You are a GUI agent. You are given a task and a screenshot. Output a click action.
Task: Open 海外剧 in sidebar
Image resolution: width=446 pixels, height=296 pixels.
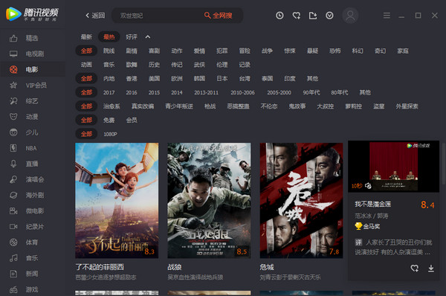tap(35, 195)
